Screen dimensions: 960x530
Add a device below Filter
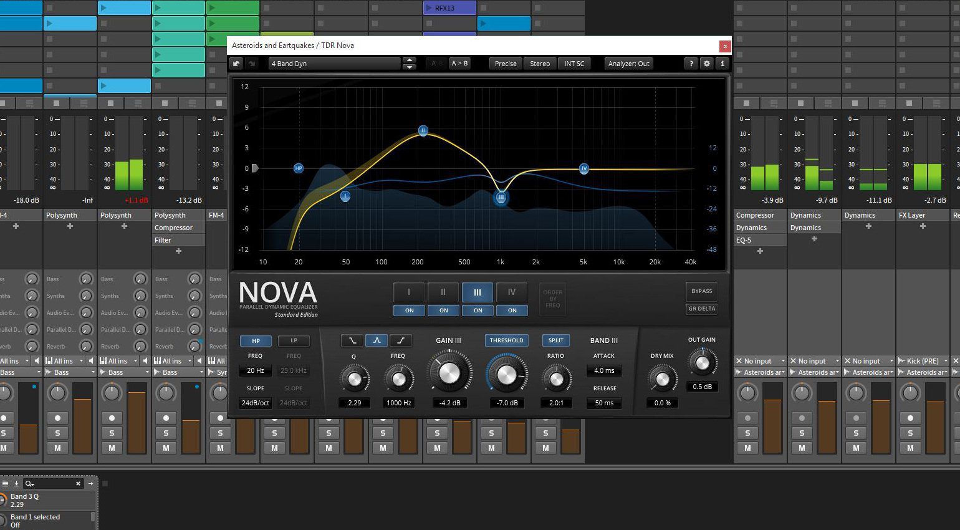(x=178, y=251)
